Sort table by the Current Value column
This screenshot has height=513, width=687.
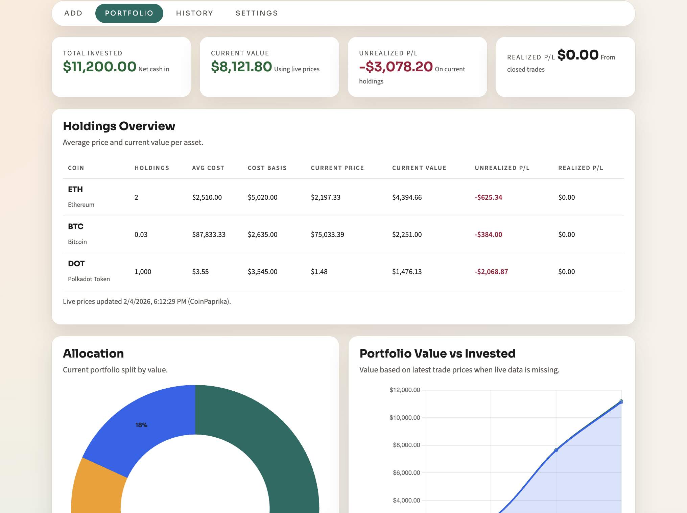(419, 168)
